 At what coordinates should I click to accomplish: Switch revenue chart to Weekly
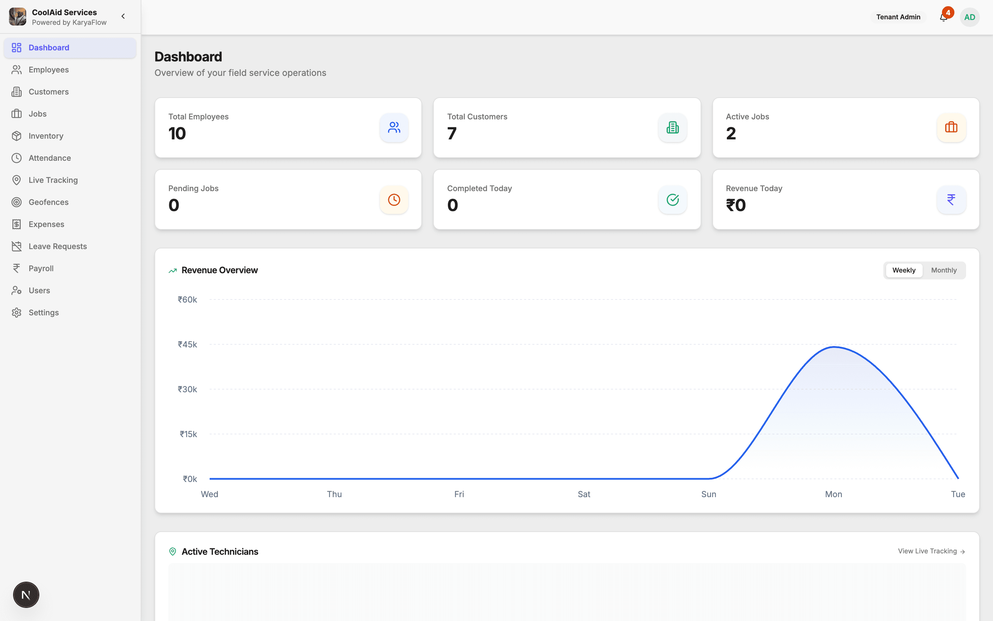coord(904,270)
